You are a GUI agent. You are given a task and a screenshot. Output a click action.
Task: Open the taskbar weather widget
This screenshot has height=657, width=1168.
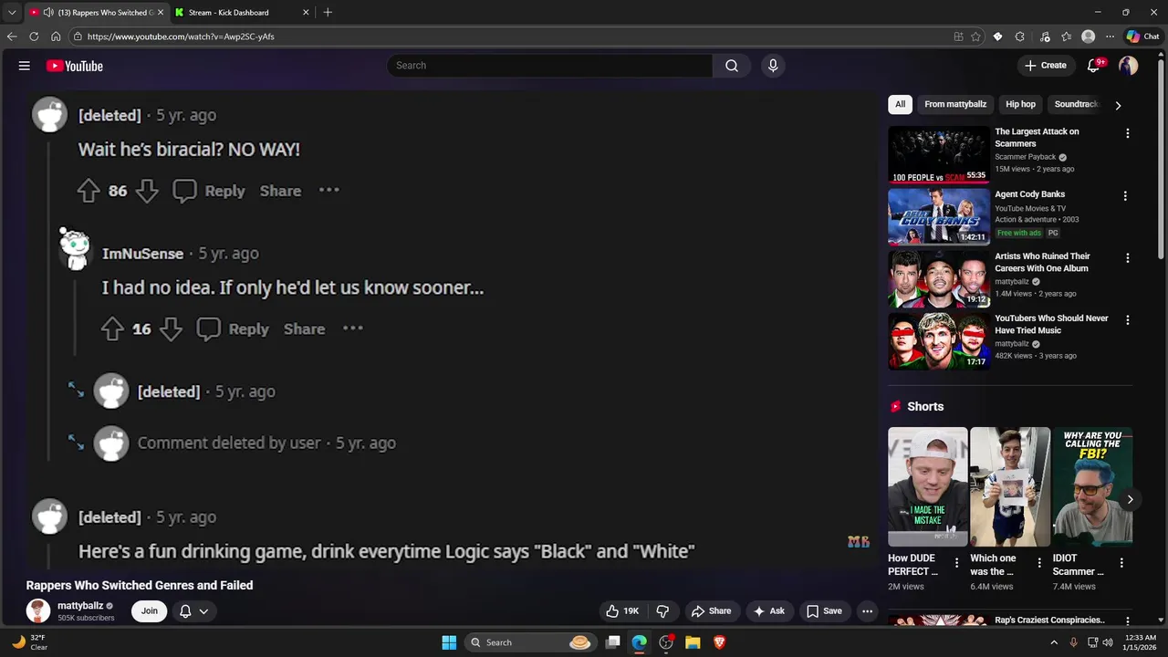point(30,642)
